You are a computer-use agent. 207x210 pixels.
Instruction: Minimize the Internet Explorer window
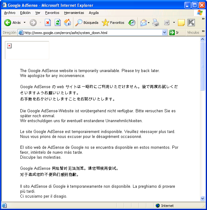187,5
